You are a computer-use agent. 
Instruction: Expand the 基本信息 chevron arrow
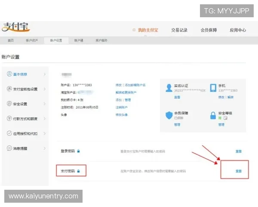44,74
